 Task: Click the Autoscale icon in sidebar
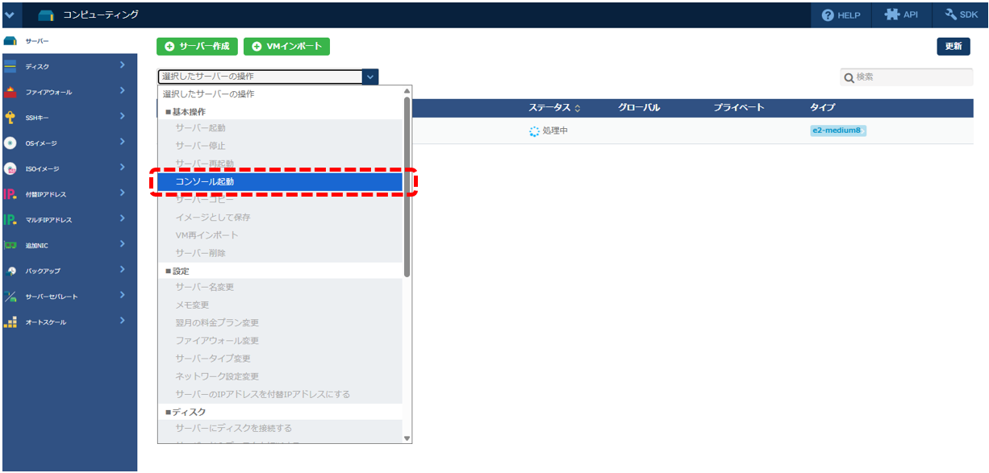[x=10, y=322]
